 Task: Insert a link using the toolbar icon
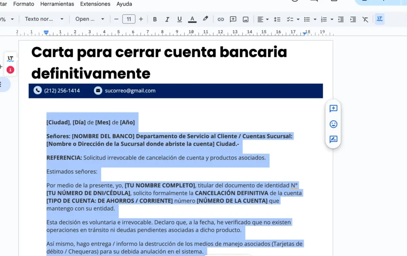click(x=221, y=19)
